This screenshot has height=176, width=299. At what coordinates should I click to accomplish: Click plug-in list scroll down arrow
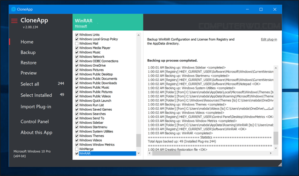click(139, 153)
